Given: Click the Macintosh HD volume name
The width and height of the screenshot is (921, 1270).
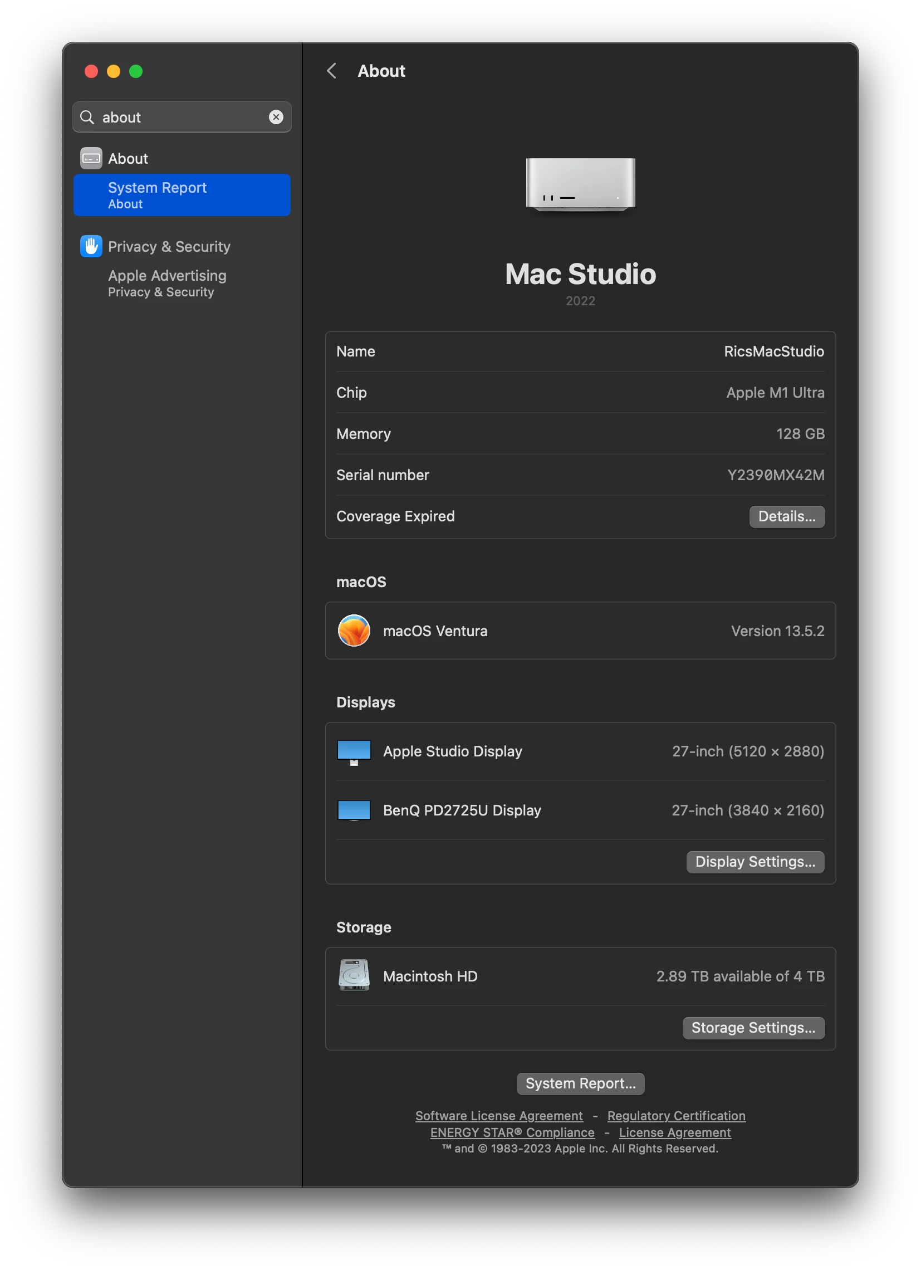Looking at the screenshot, I should coord(430,976).
